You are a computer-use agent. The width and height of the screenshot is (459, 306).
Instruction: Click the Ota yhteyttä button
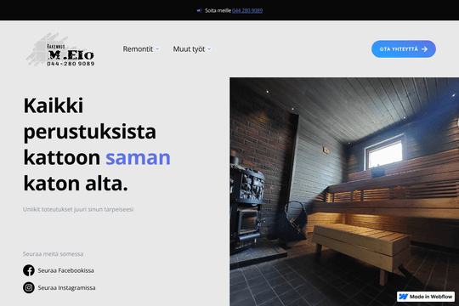[404, 49]
